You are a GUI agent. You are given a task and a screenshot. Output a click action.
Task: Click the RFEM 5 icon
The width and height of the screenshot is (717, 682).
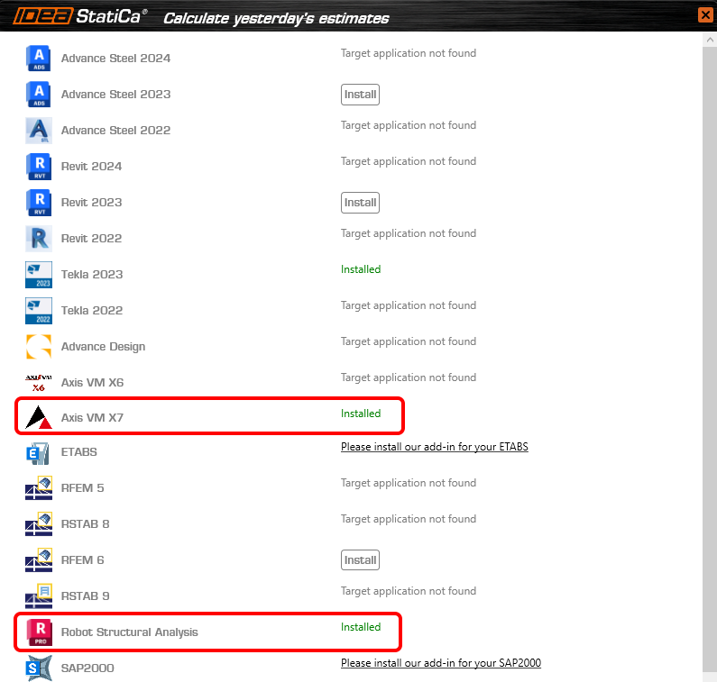pos(39,488)
